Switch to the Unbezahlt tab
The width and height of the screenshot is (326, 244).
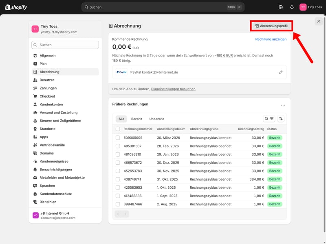point(156,119)
